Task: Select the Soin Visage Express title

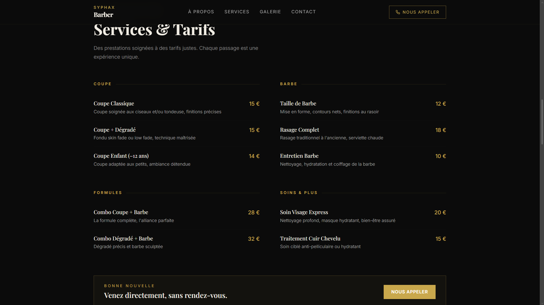Action: coord(304,212)
